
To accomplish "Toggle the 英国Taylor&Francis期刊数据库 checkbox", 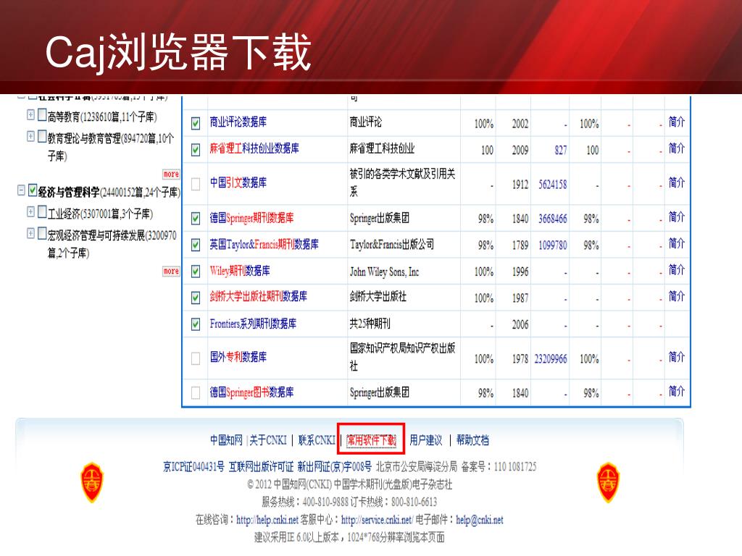I will pos(196,245).
